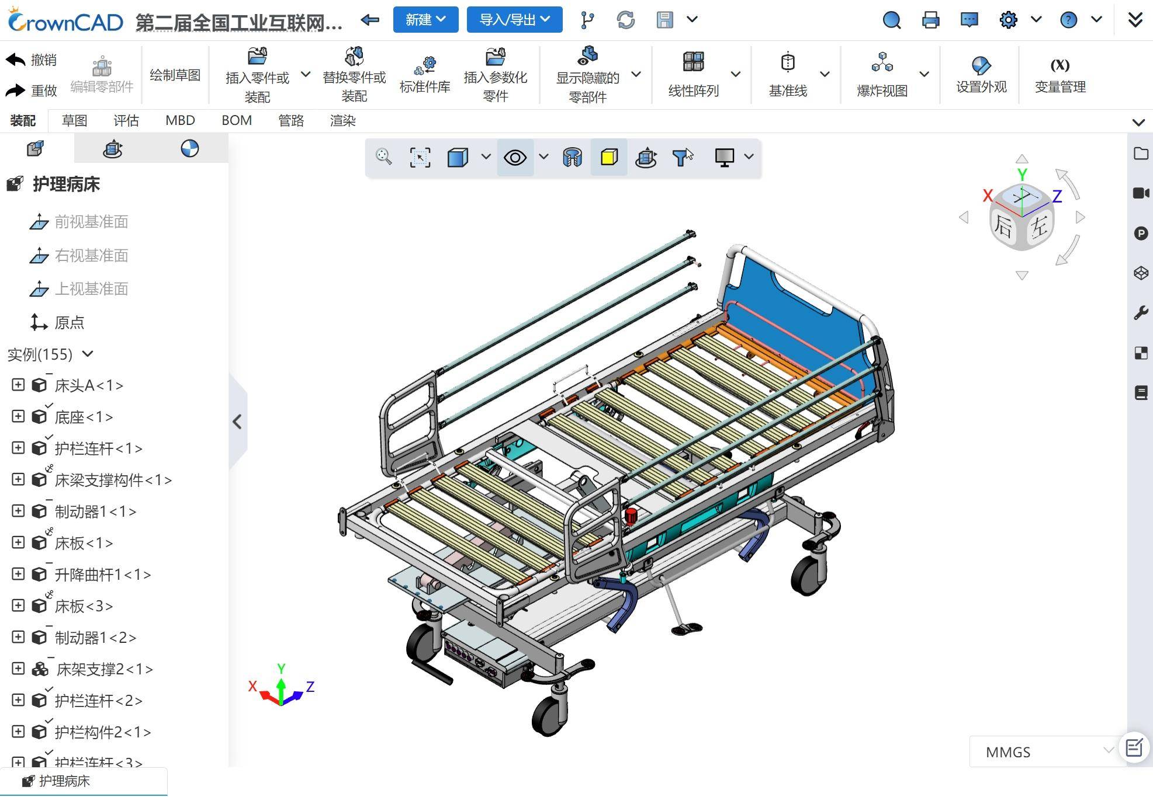
Task: Collapse the left feature tree panel
Action: (x=237, y=422)
